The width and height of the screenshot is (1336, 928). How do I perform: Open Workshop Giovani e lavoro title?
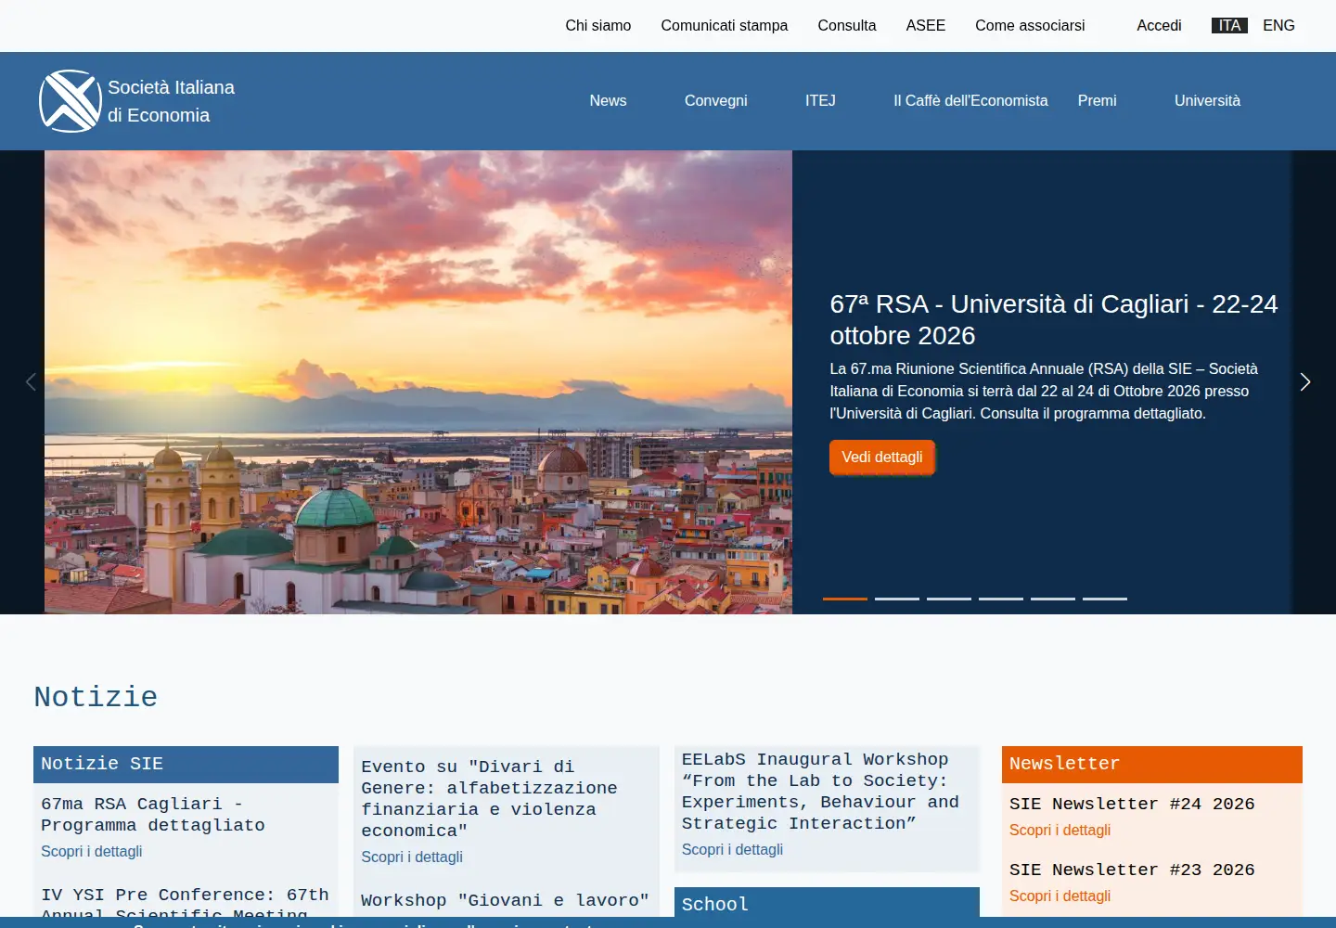click(x=505, y=901)
